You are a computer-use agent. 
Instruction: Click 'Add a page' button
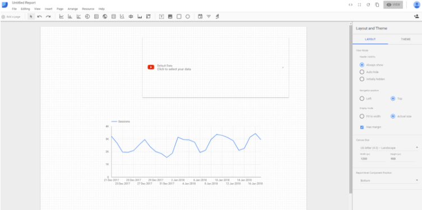(x=11, y=17)
